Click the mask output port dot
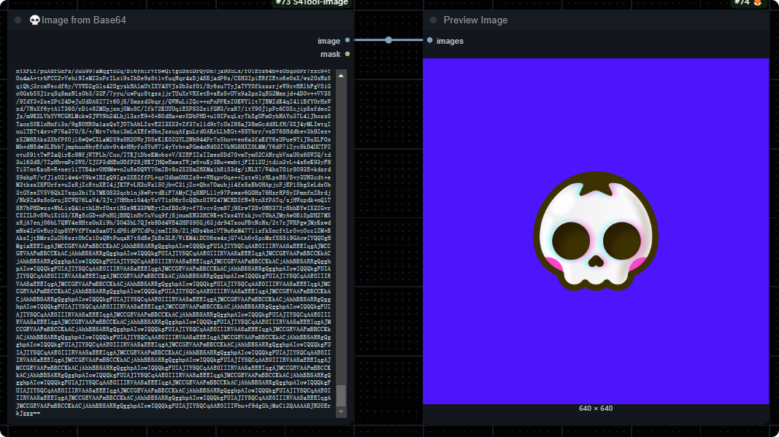This screenshot has width=779, height=437. [347, 54]
